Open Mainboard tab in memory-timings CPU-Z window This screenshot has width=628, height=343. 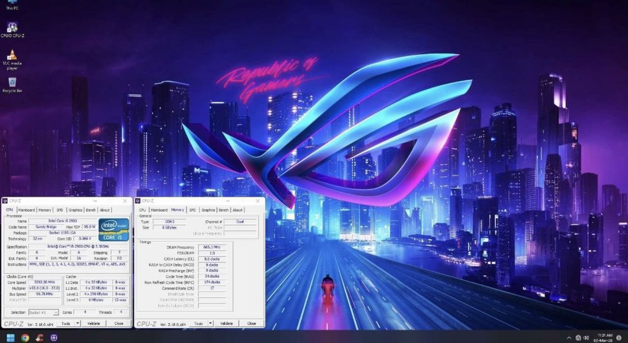(160, 210)
